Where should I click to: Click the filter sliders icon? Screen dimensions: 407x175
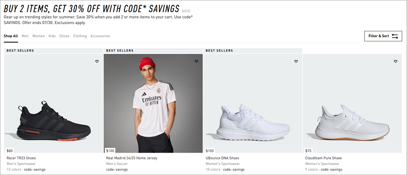point(395,36)
